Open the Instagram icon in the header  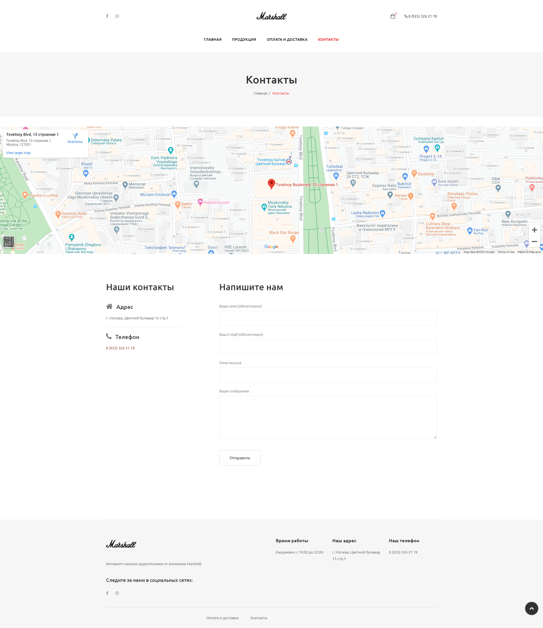point(117,16)
